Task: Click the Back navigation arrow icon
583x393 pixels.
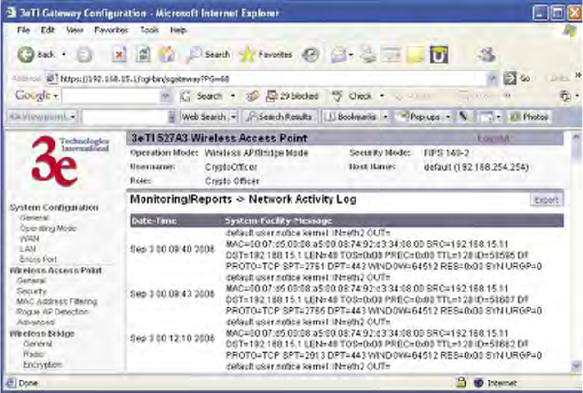Action: [25, 55]
